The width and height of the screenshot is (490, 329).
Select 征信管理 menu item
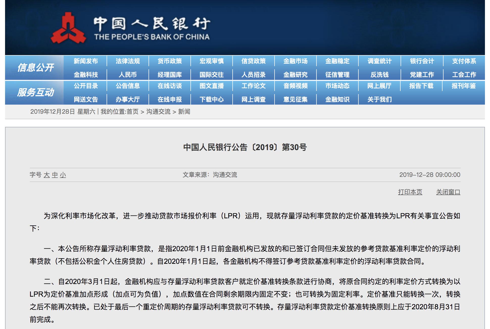coord(337,75)
